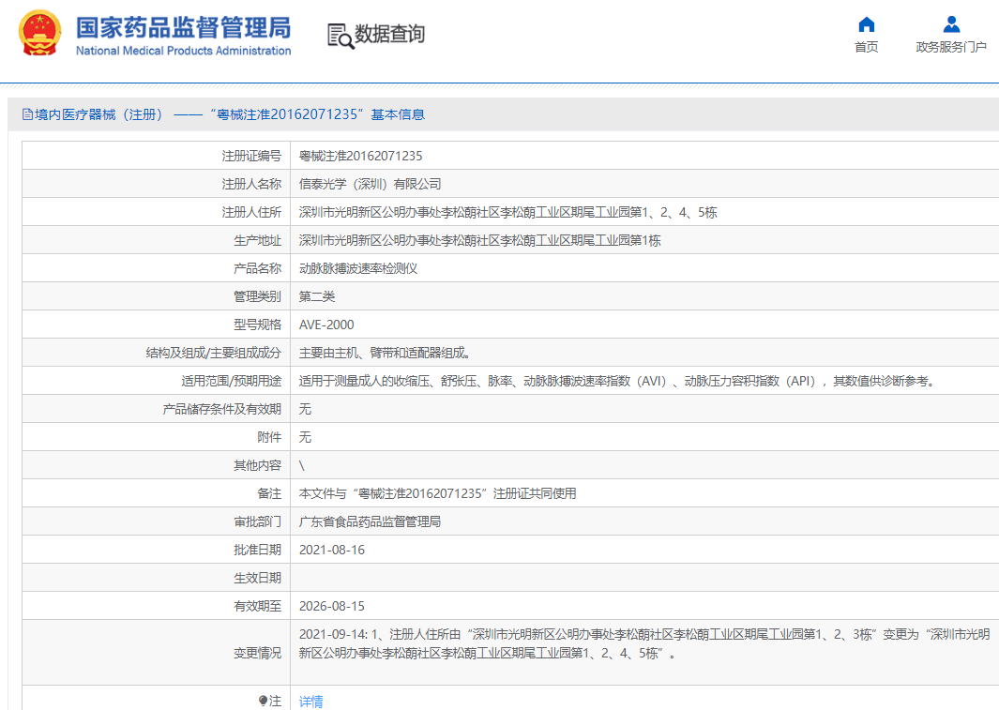Screen dimensions: 999x710
Task: Click the 数据查询 heading text
Action: pos(389,35)
